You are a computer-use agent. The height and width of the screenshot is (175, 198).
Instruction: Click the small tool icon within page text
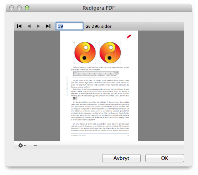click(75, 98)
